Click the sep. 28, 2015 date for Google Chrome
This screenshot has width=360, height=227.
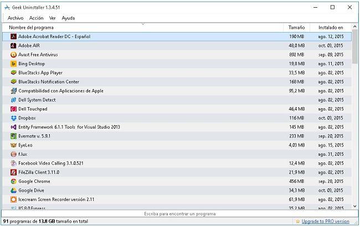[x=331, y=181]
